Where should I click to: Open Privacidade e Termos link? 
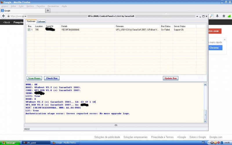(x=162, y=137)
